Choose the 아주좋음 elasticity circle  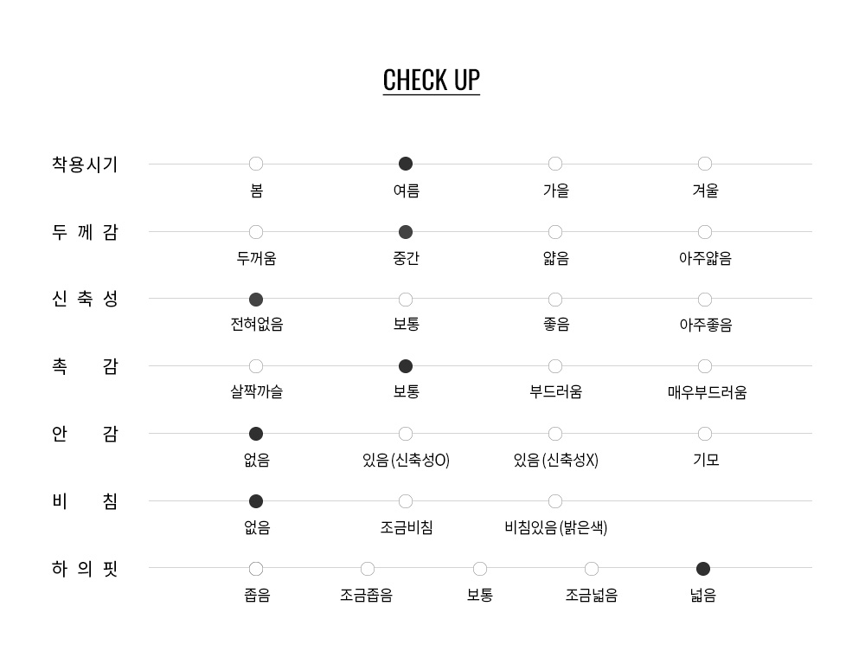(704, 300)
